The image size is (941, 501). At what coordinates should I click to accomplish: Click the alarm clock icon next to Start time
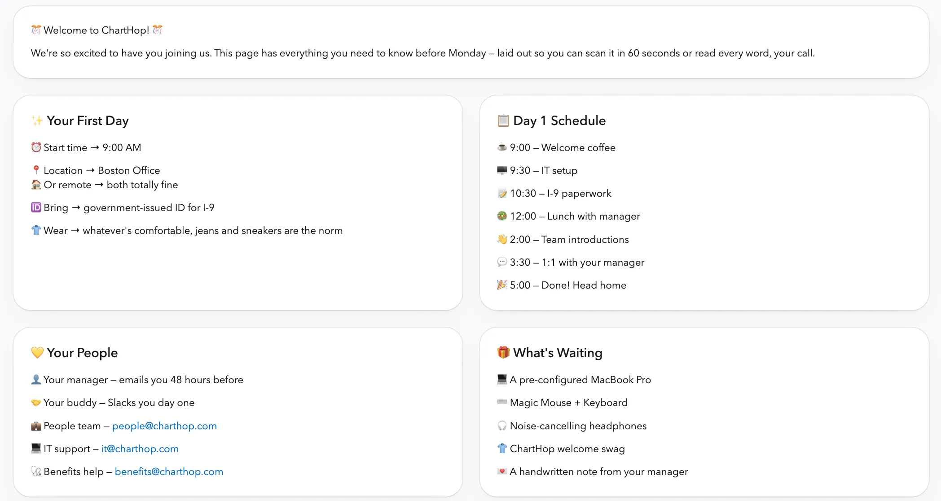(36, 147)
